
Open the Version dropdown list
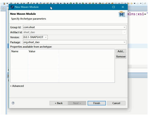pos(46,37)
